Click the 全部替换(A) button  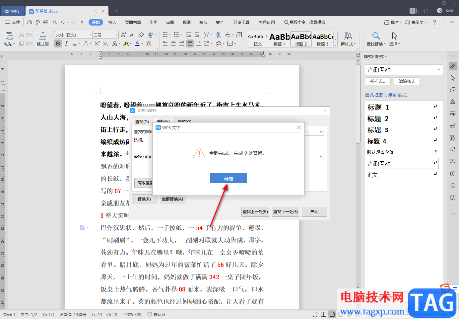[x=172, y=199]
